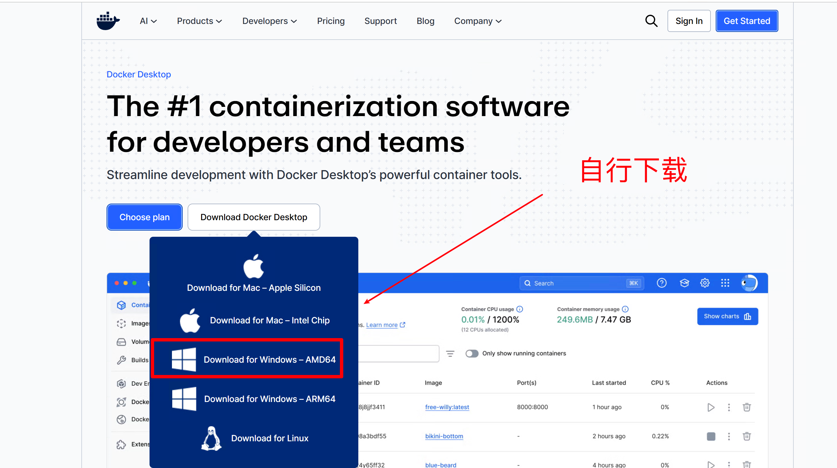Toggle Only show running containers switch
837x468 pixels.
472,353
